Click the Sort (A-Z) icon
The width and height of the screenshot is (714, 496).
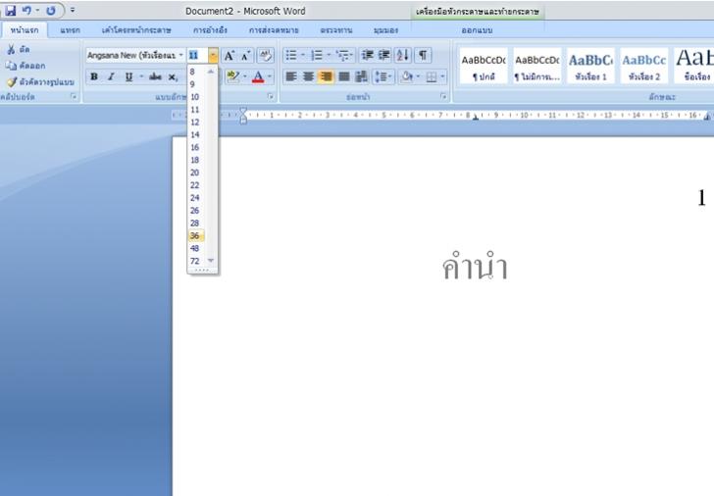[403, 56]
